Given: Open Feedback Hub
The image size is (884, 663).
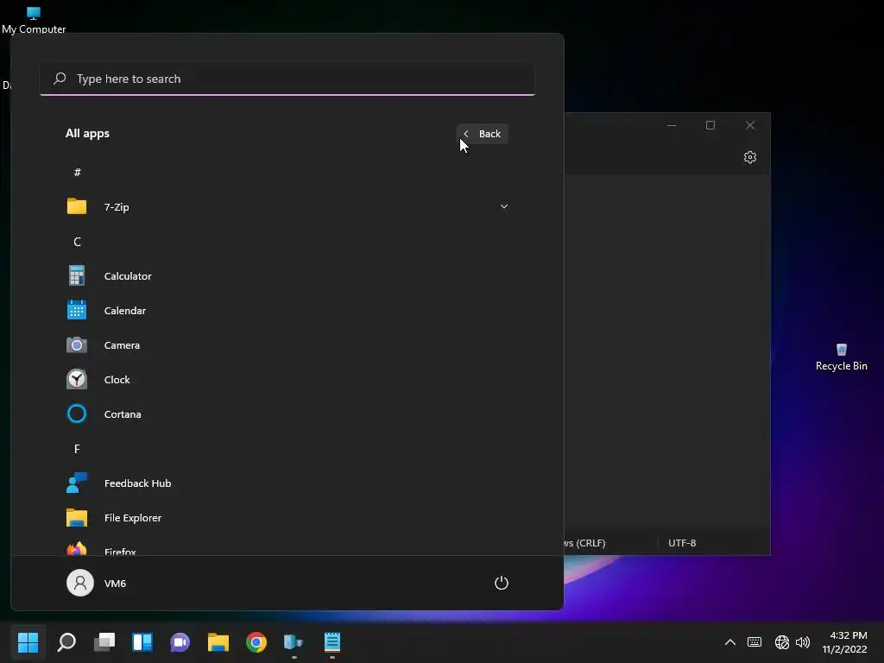Looking at the screenshot, I should [287, 483].
